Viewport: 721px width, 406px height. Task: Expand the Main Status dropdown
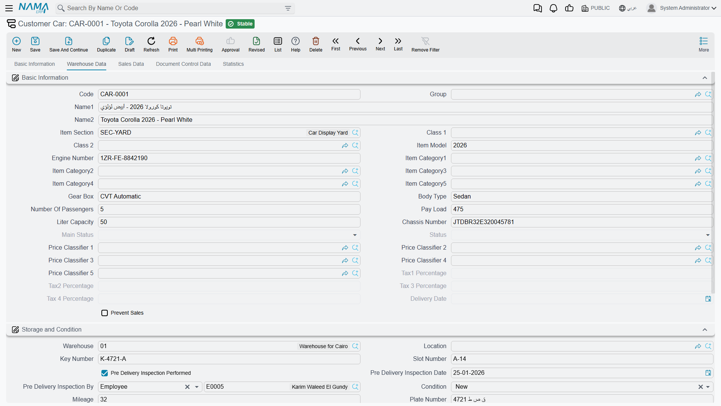coord(355,235)
